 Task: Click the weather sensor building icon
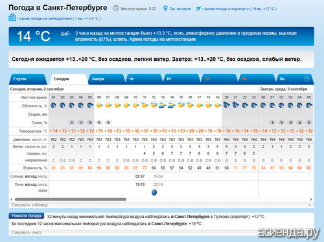coord(12,17)
